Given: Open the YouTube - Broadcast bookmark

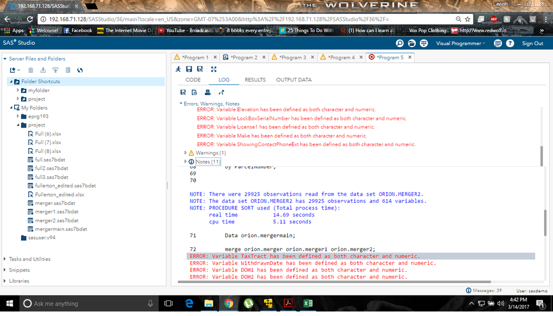Looking at the screenshot, I should [184, 30].
